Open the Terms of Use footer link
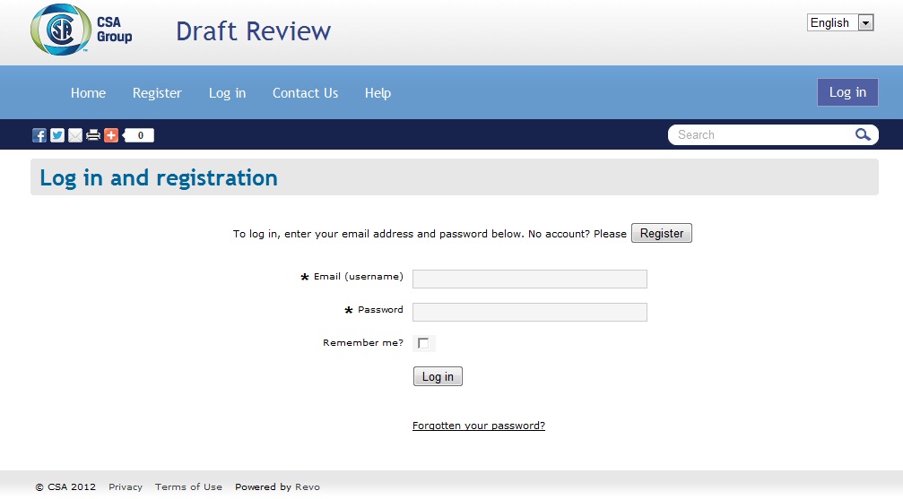The image size is (903, 499). [x=188, y=487]
